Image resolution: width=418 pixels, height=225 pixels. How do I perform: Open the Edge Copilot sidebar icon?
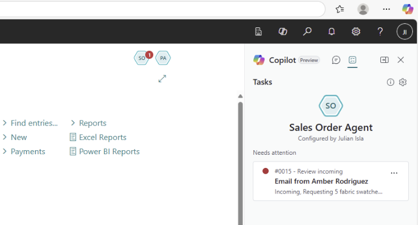pos(408,9)
